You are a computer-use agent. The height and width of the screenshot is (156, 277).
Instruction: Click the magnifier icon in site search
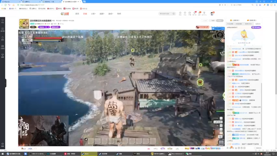coord(174,14)
